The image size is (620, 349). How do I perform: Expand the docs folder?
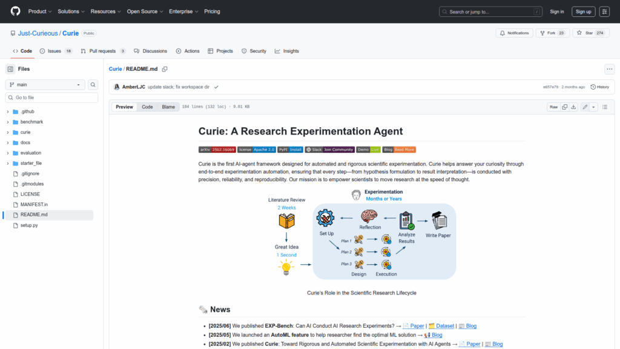tap(7, 142)
